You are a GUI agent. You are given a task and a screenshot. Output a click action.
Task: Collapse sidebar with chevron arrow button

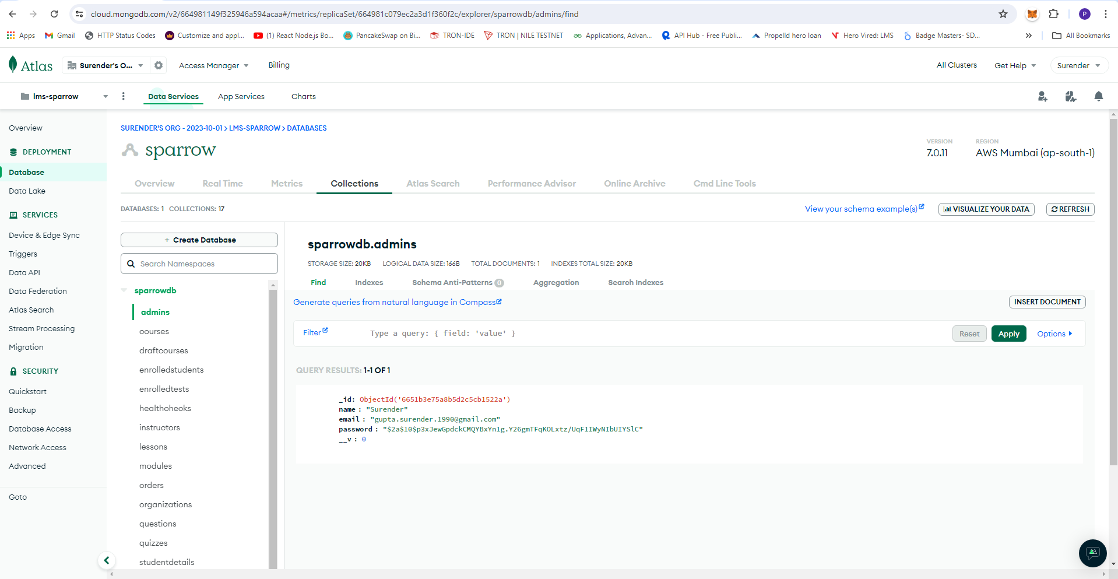106,560
